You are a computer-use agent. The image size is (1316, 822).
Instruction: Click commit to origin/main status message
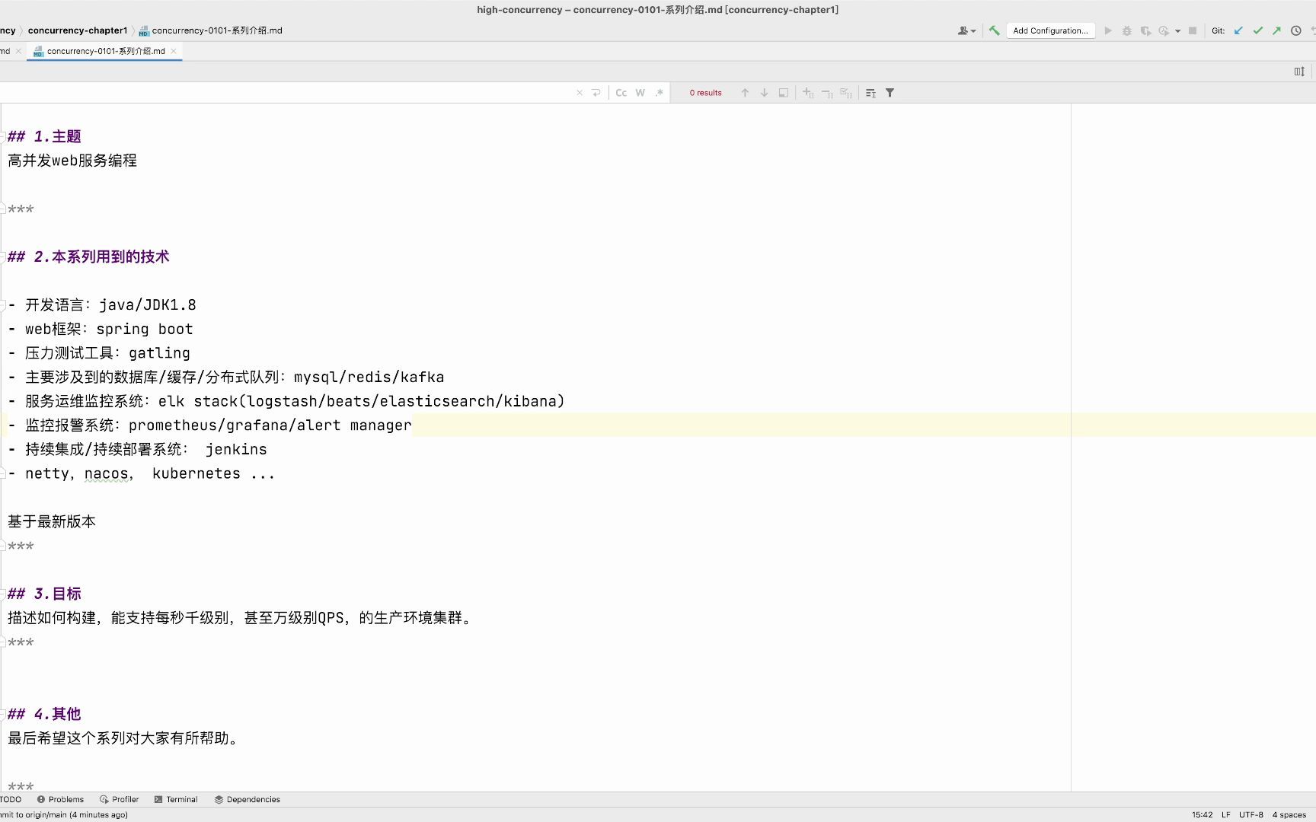[64, 814]
